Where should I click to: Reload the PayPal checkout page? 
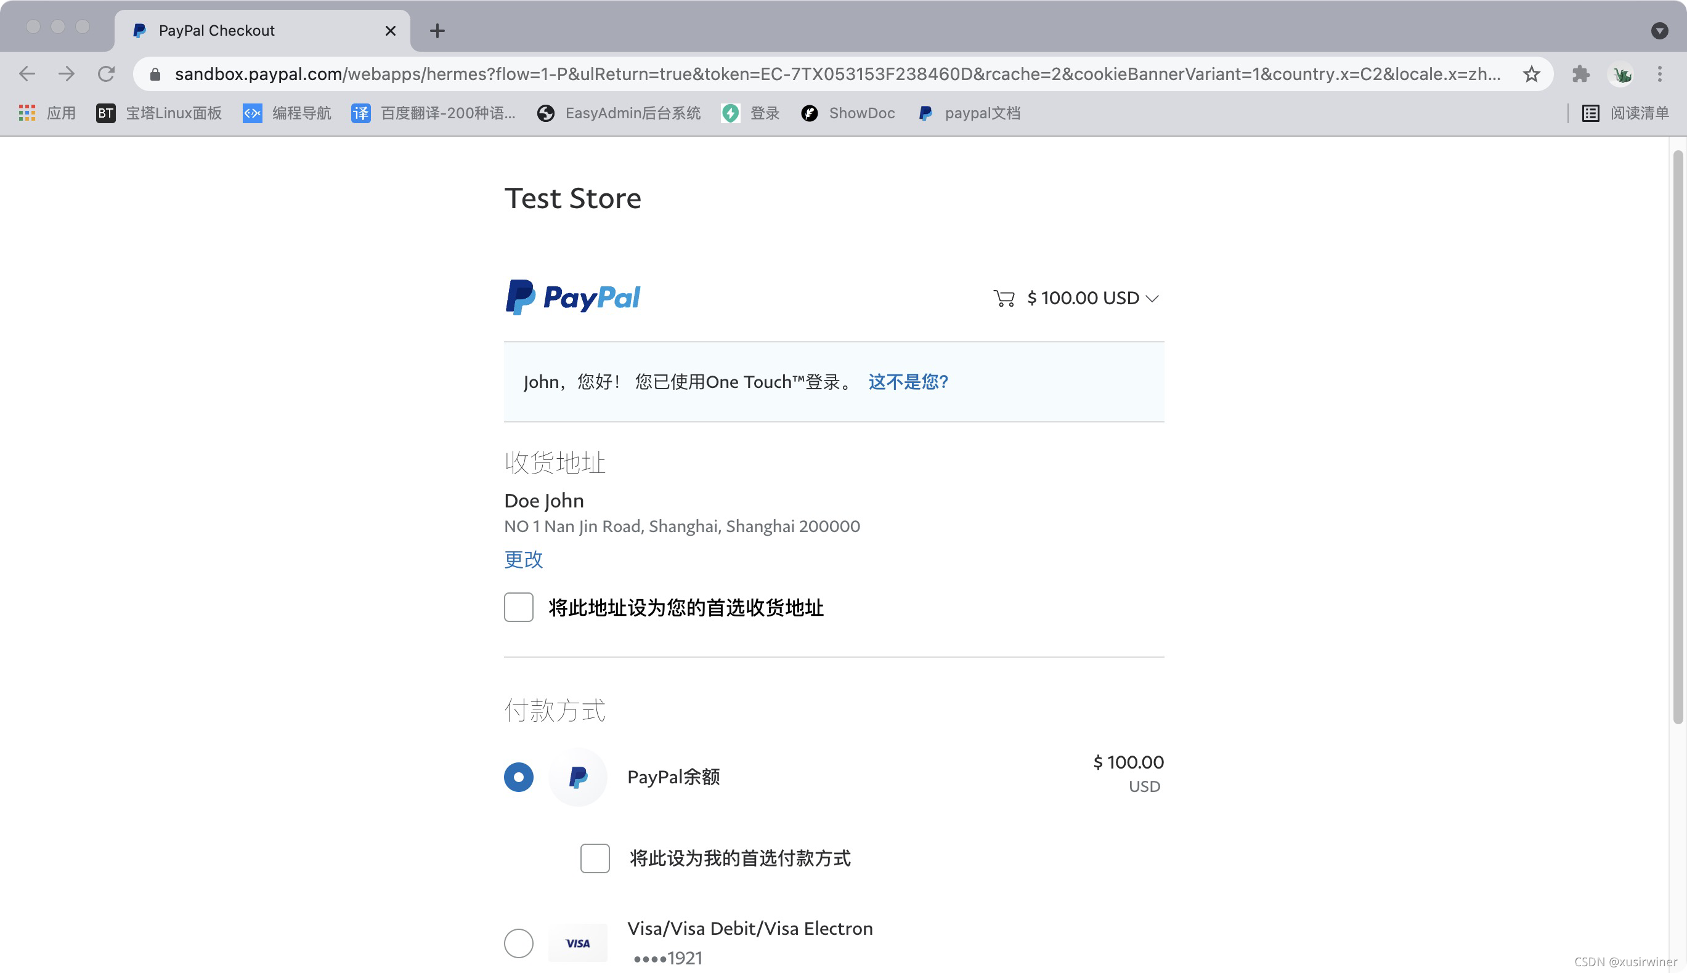(x=107, y=73)
